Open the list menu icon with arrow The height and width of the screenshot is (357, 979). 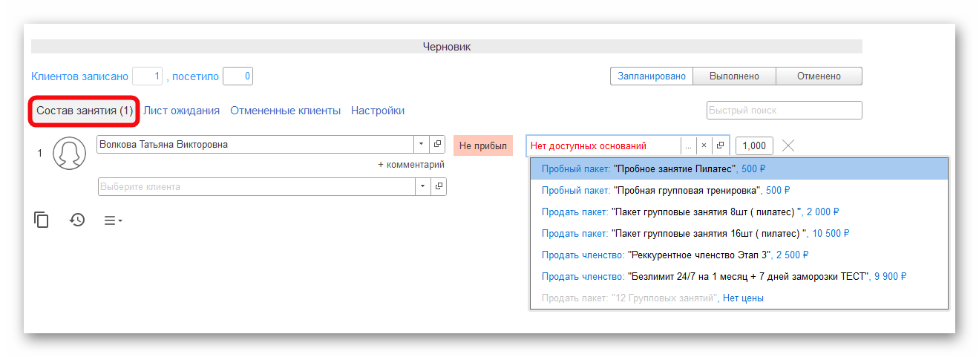click(x=113, y=220)
